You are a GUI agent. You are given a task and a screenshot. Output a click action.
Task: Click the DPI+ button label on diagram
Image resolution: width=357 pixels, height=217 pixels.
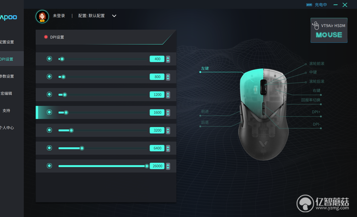[316, 112]
